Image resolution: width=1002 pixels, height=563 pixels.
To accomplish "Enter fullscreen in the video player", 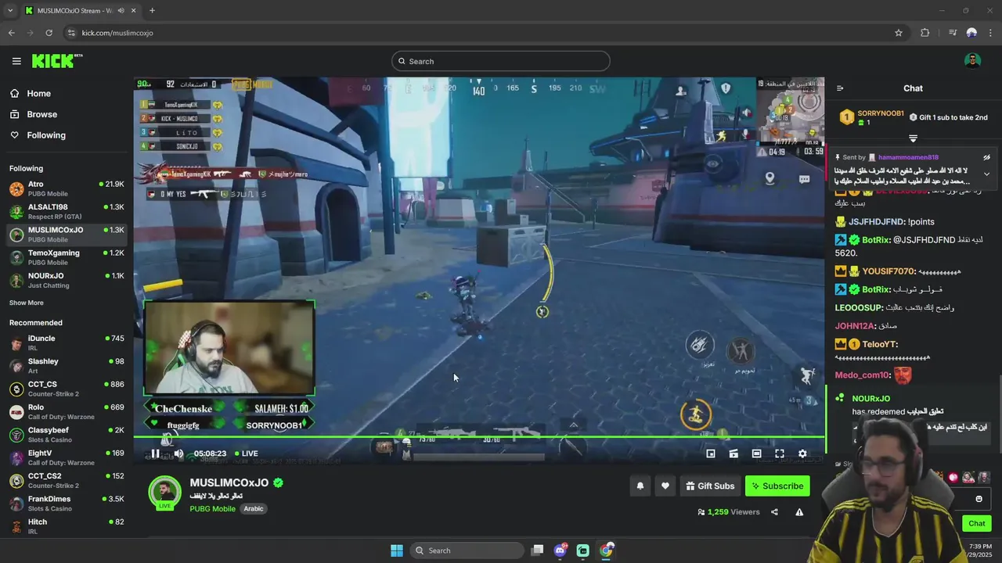I will pyautogui.click(x=780, y=454).
